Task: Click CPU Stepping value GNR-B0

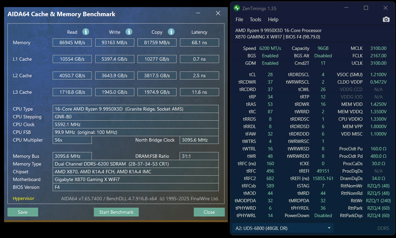Action: pos(136,117)
